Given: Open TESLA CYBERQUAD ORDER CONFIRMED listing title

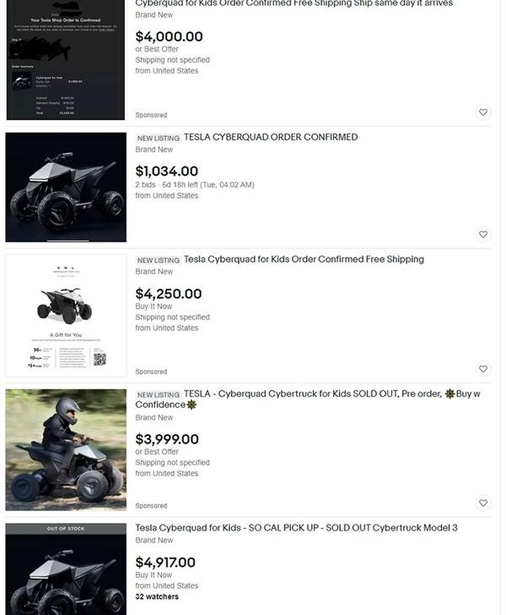Looking at the screenshot, I should [x=271, y=137].
